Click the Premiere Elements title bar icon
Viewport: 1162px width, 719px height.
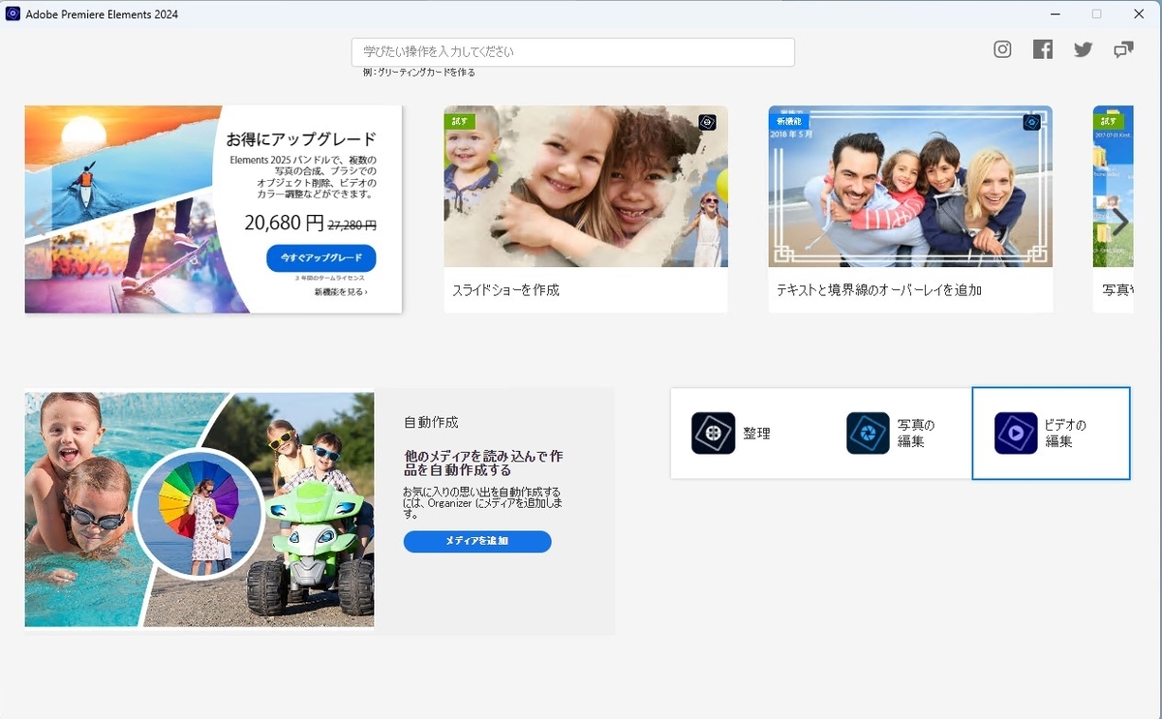tap(14, 15)
